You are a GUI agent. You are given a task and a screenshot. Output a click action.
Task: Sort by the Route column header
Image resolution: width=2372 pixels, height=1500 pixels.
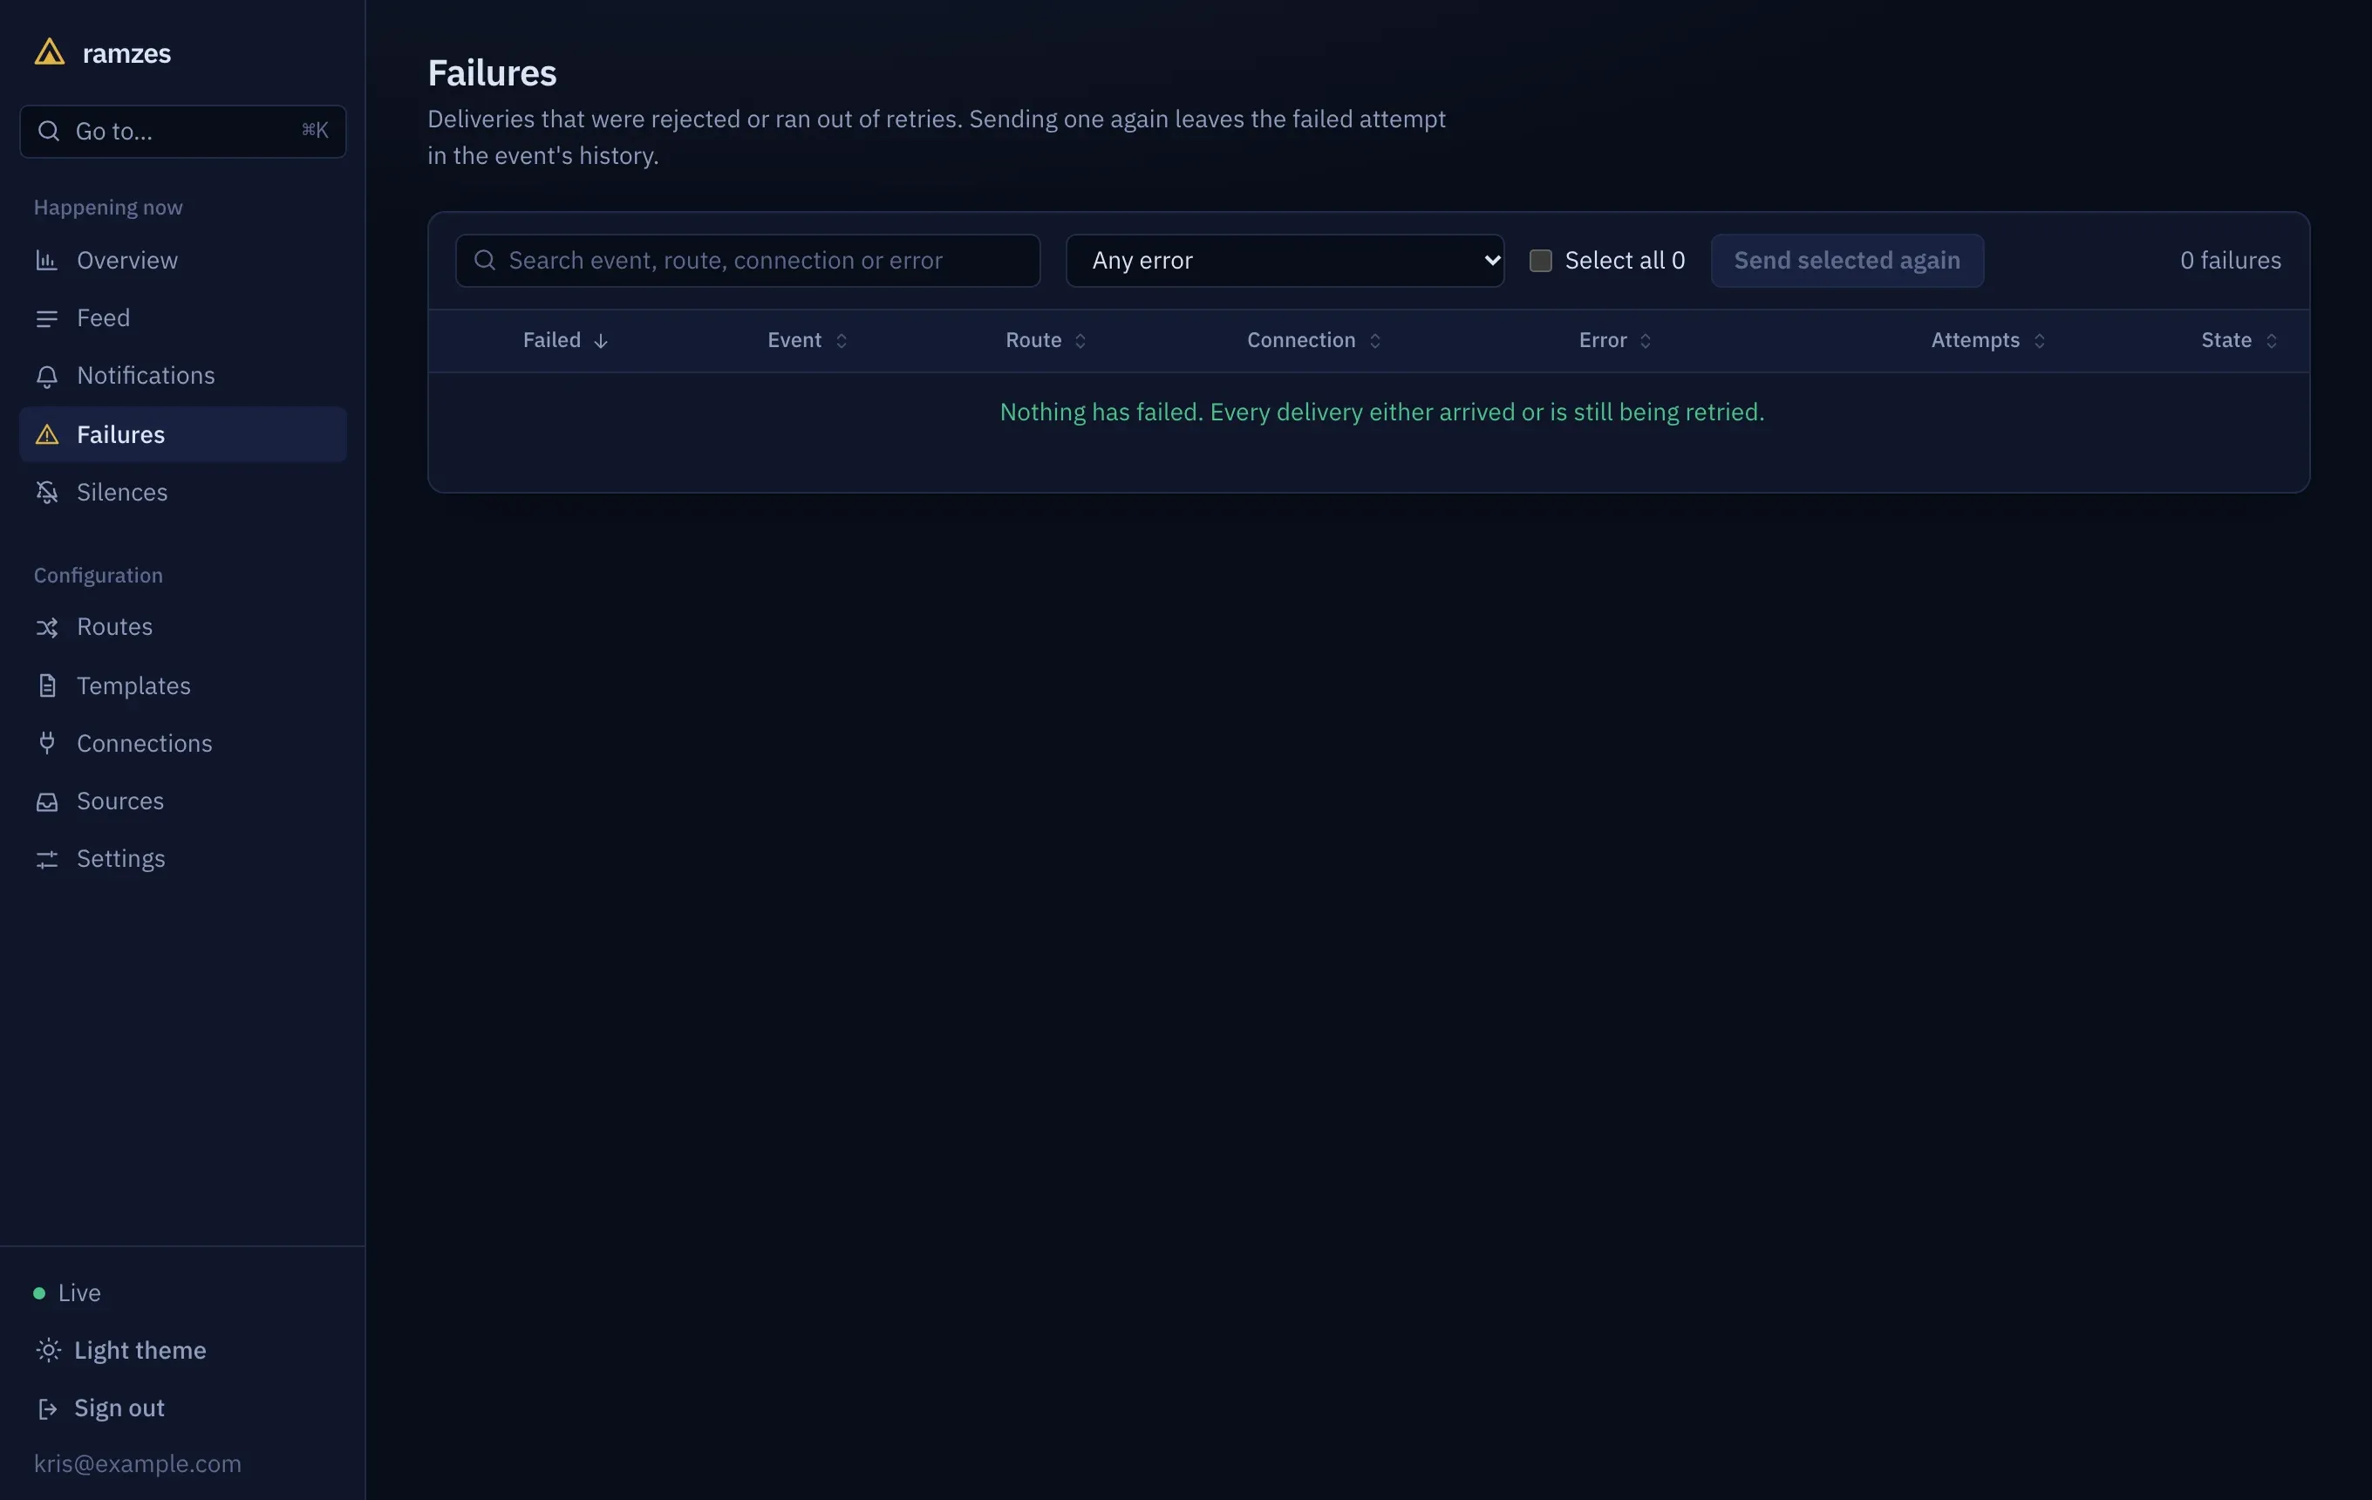point(1046,340)
